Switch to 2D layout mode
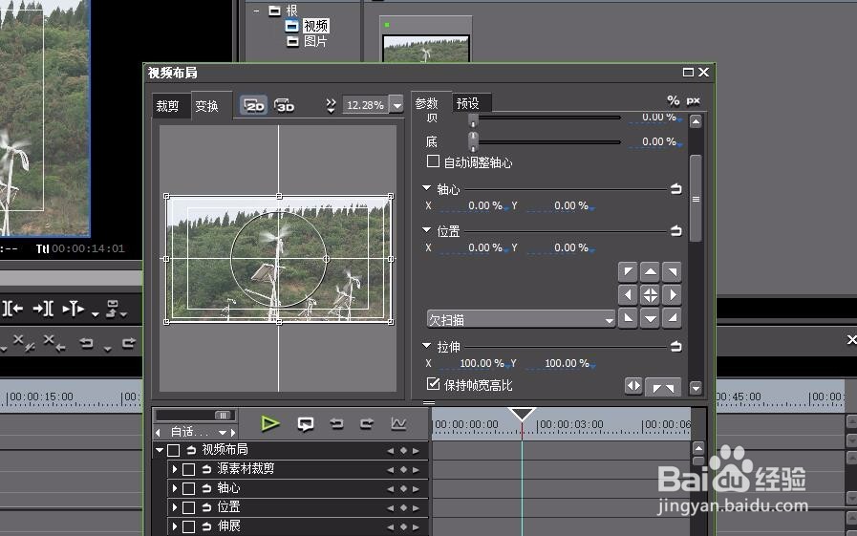Screen dimensions: 857x536 [253, 105]
